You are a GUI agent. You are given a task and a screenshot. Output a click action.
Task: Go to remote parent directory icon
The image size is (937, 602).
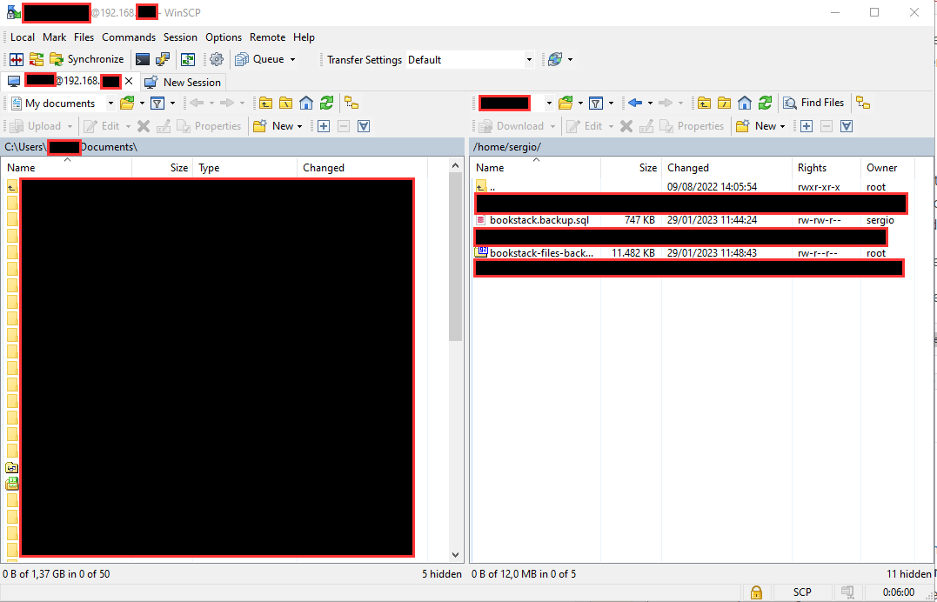[x=704, y=104]
